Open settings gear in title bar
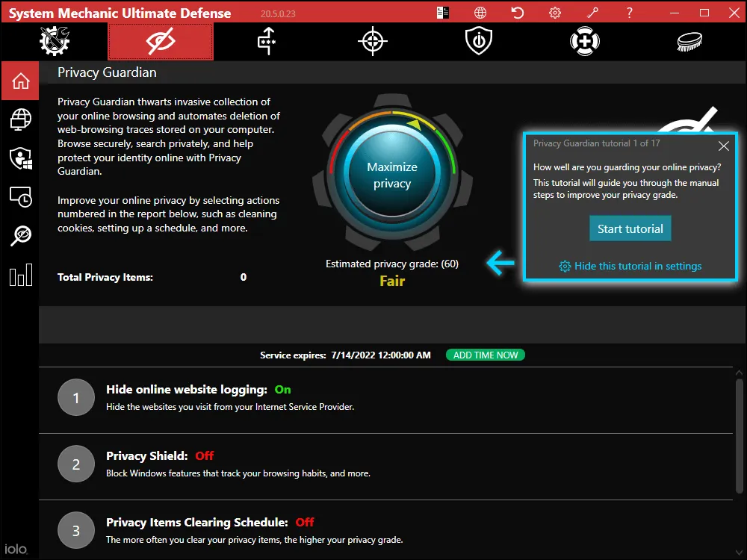Image resolution: width=747 pixels, height=560 pixels. (555, 13)
